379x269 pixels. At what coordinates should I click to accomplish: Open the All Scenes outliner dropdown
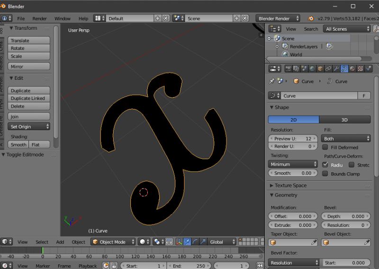(x=347, y=29)
